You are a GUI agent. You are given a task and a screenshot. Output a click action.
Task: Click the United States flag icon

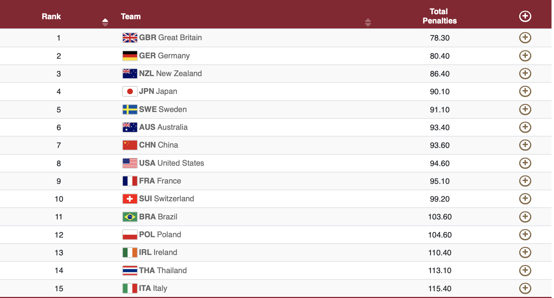pyautogui.click(x=130, y=163)
